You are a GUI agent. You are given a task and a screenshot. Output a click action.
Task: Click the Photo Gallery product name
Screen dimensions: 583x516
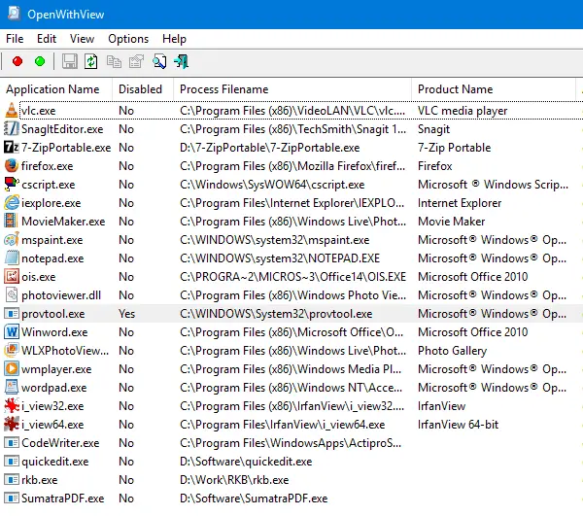point(452,351)
